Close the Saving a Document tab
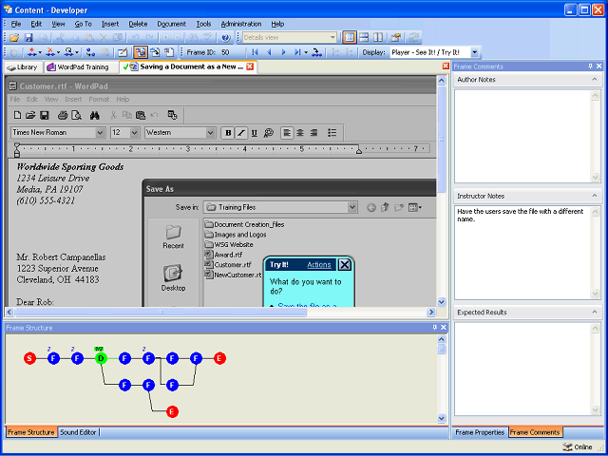Screen dimensions: 608x456 pyautogui.click(x=250, y=66)
